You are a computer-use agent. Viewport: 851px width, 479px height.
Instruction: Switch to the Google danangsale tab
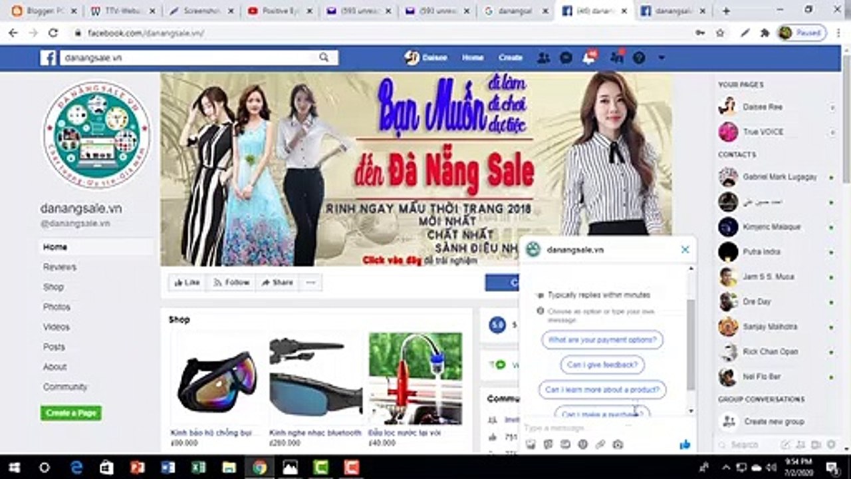point(518,11)
